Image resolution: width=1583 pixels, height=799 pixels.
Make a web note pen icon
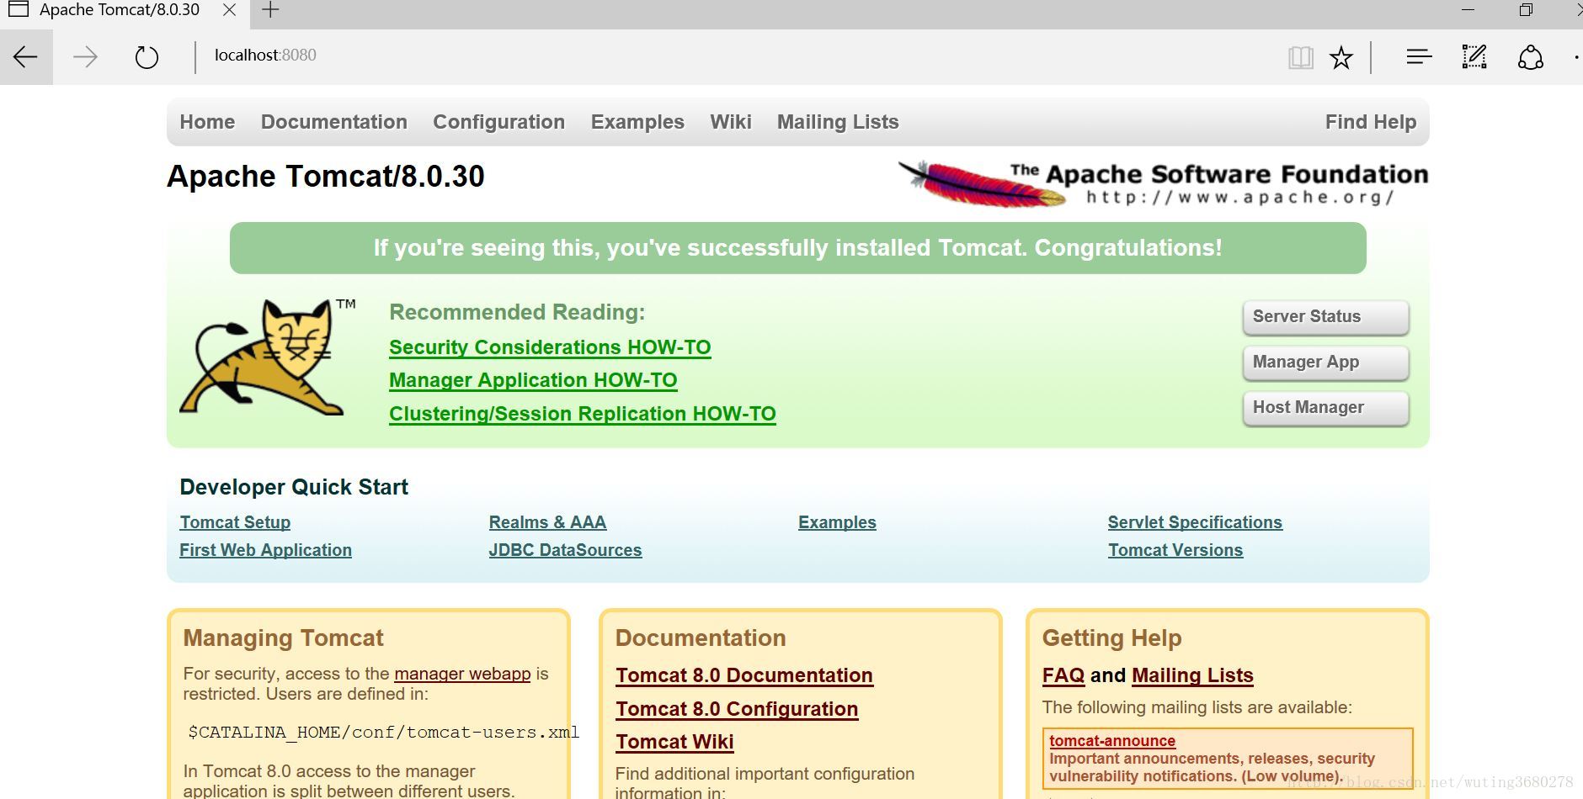click(1474, 56)
